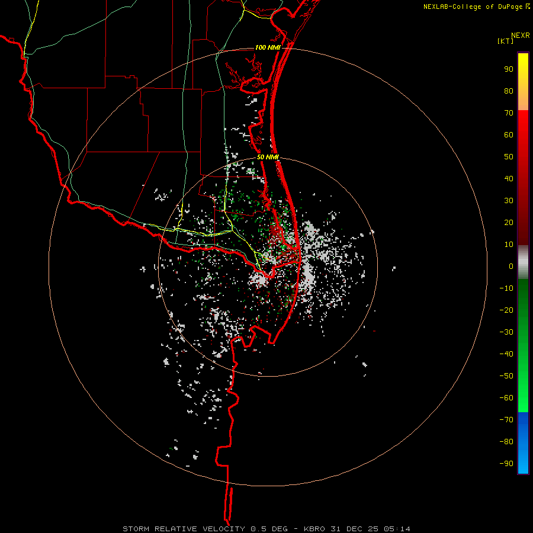Click the 50 value on velocity scale
The width and height of the screenshot is (533, 533).
tap(509, 157)
